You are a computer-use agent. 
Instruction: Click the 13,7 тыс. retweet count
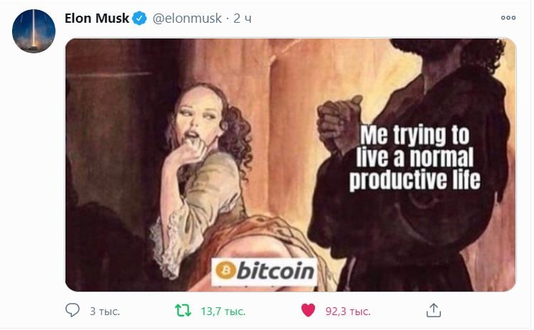[223, 312]
